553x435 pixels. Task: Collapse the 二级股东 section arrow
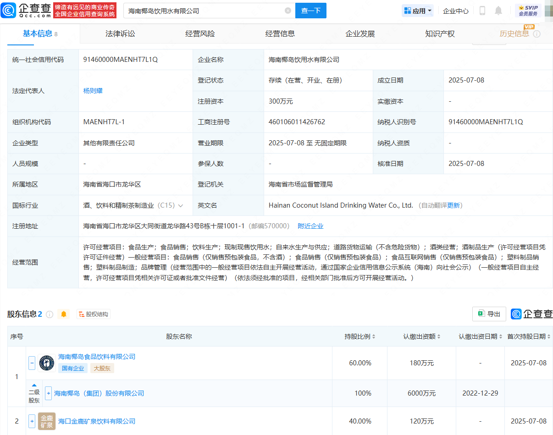(34, 385)
